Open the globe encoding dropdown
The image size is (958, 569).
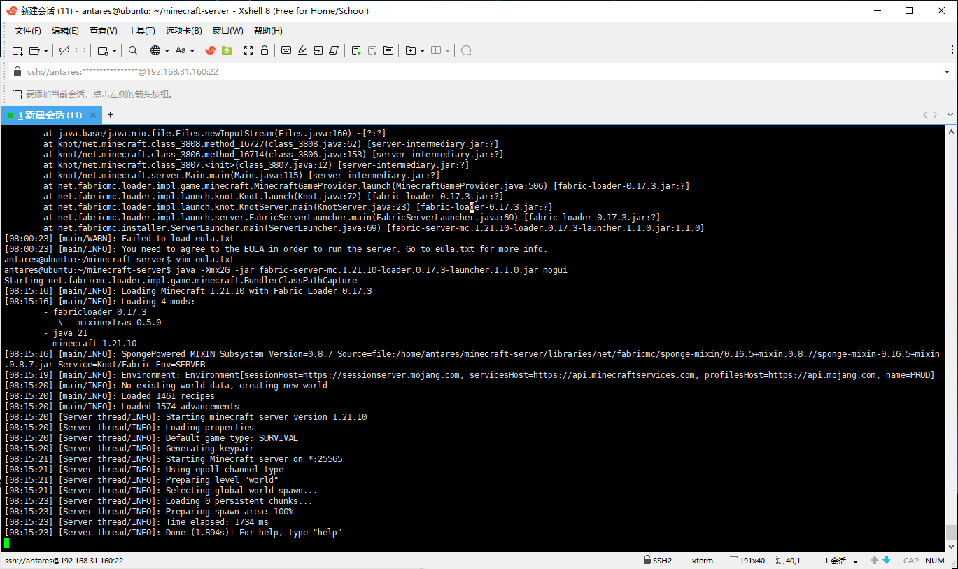159,50
